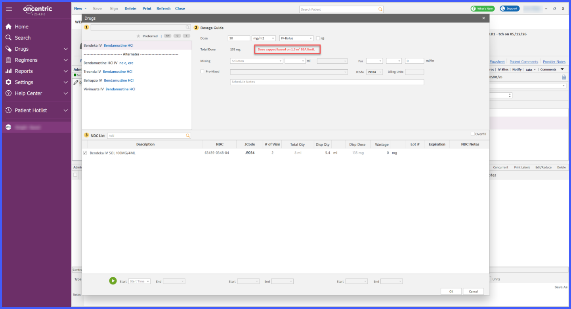Screen dimensions: 571x309
Task: Click the Patient Hotlist clock icon
Action: click(x=8, y=110)
